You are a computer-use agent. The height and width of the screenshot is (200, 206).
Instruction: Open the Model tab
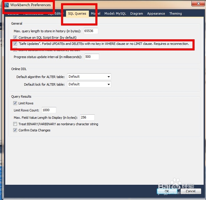(x=96, y=13)
